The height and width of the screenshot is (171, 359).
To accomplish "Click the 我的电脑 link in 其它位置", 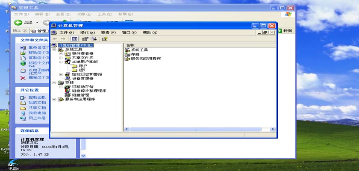I will (37, 113).
